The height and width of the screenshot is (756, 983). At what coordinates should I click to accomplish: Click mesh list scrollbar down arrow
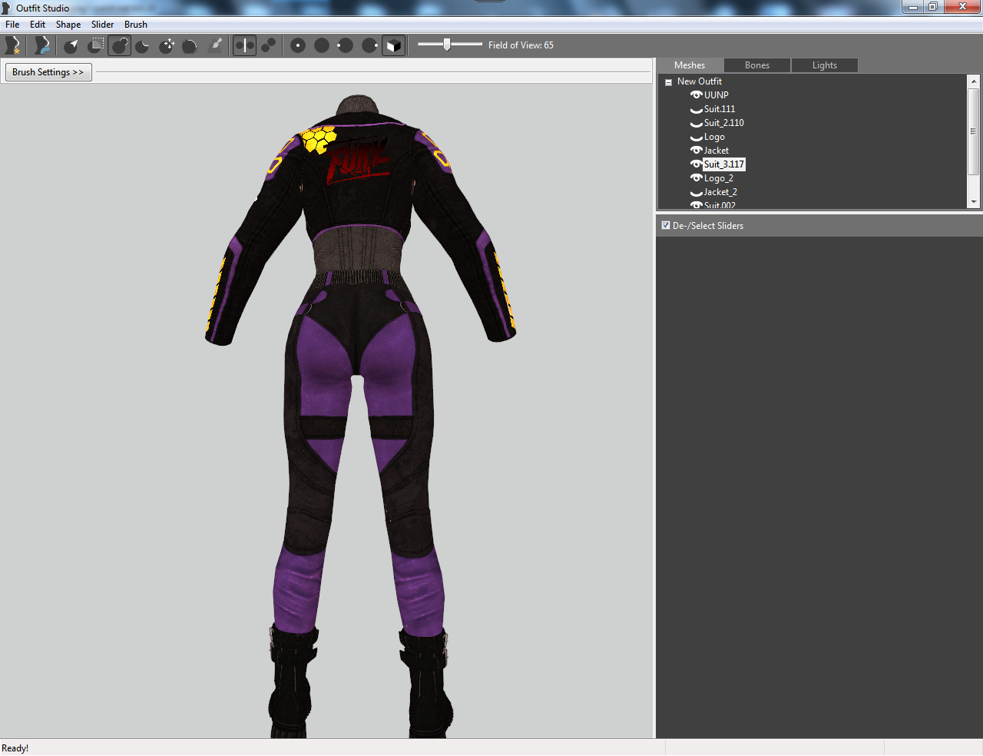pyautogui.click(x=974, y=202)
